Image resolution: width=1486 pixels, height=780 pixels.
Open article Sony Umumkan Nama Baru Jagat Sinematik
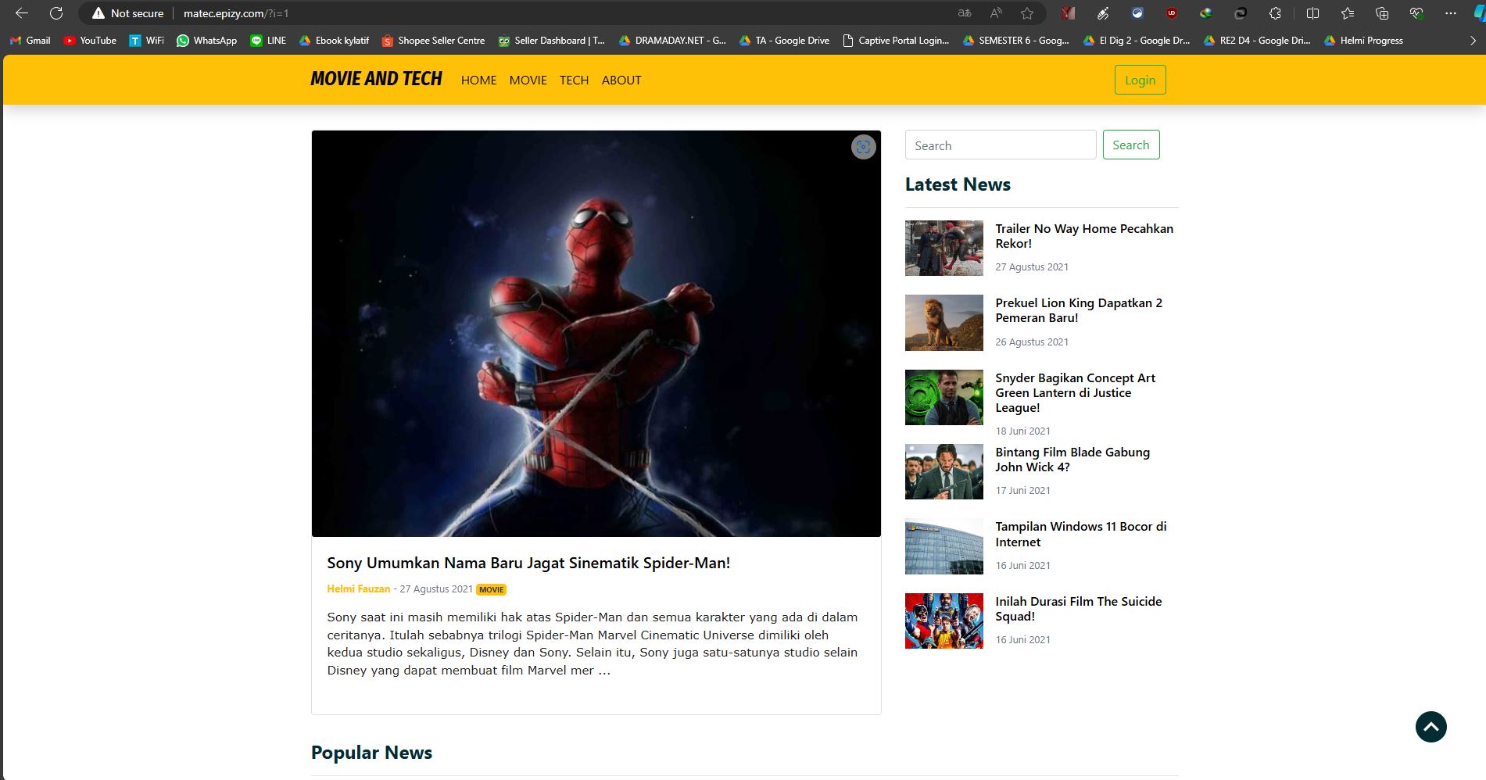click(528, 563)
